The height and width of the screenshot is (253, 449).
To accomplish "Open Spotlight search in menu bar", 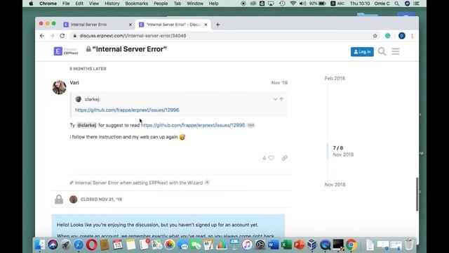I will (396, 4).
